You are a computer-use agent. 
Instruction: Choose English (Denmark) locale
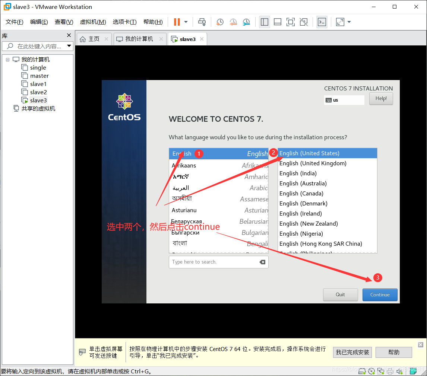point(328,204)
